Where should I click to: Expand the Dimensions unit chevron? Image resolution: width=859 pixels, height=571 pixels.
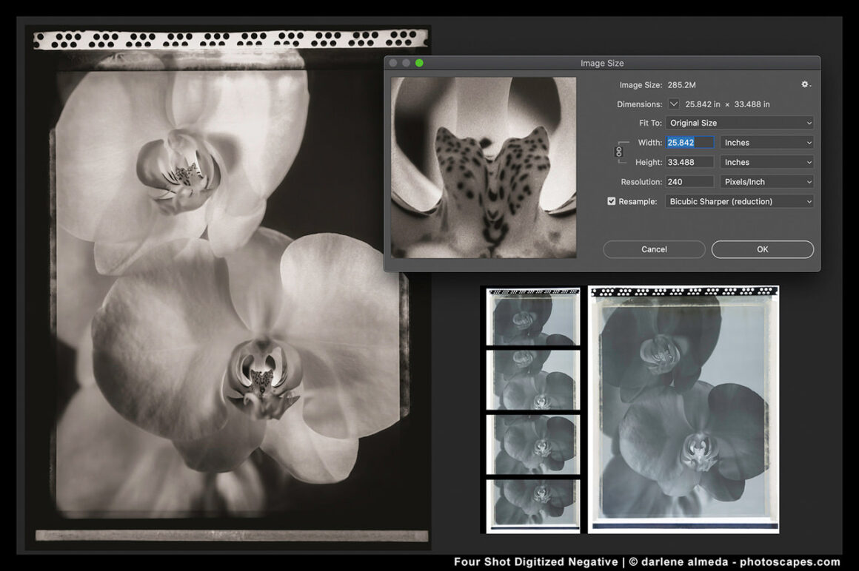(674, 104)
